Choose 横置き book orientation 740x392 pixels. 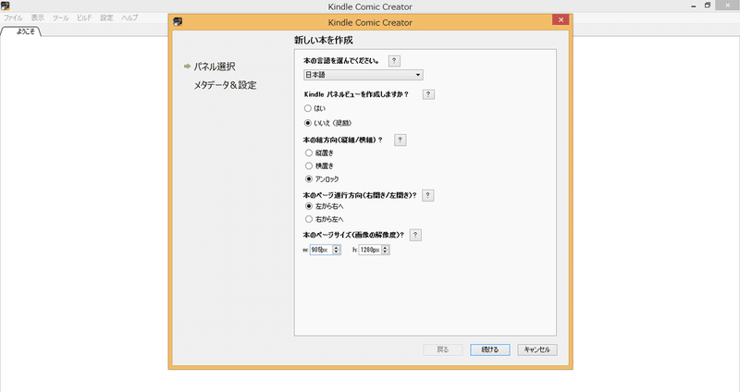pos(309,166)
